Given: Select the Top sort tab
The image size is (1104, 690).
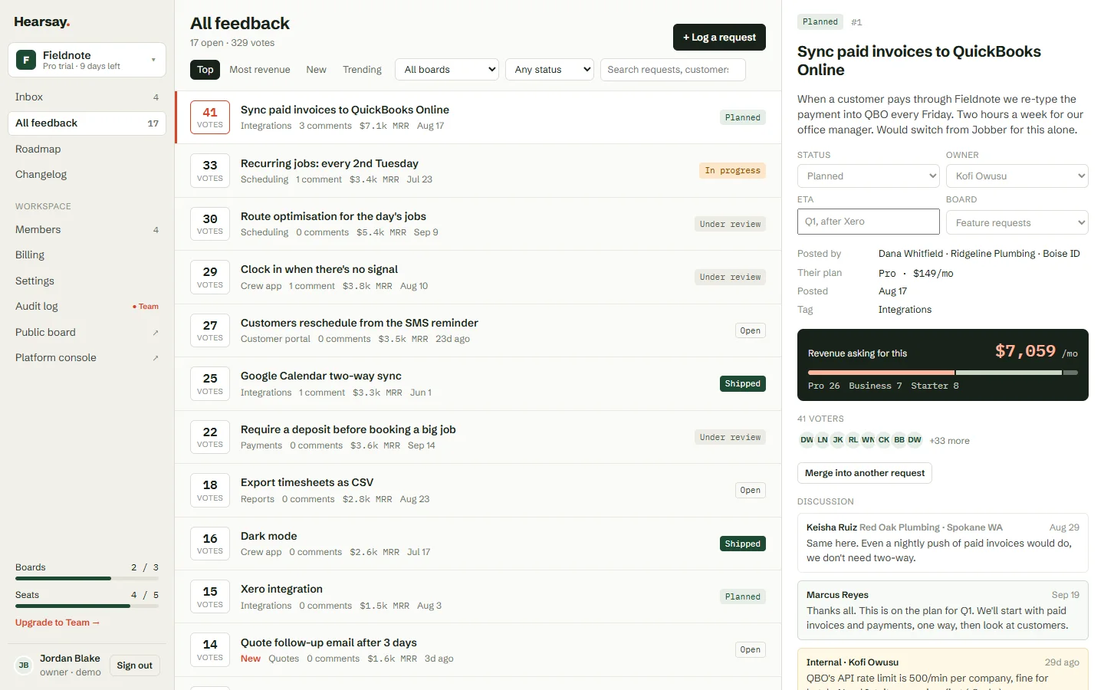Looking at the screenshot, I should pos(205,70).
